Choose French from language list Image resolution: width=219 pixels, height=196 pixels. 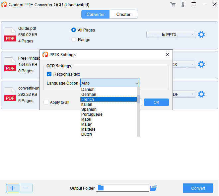(109, 99)
